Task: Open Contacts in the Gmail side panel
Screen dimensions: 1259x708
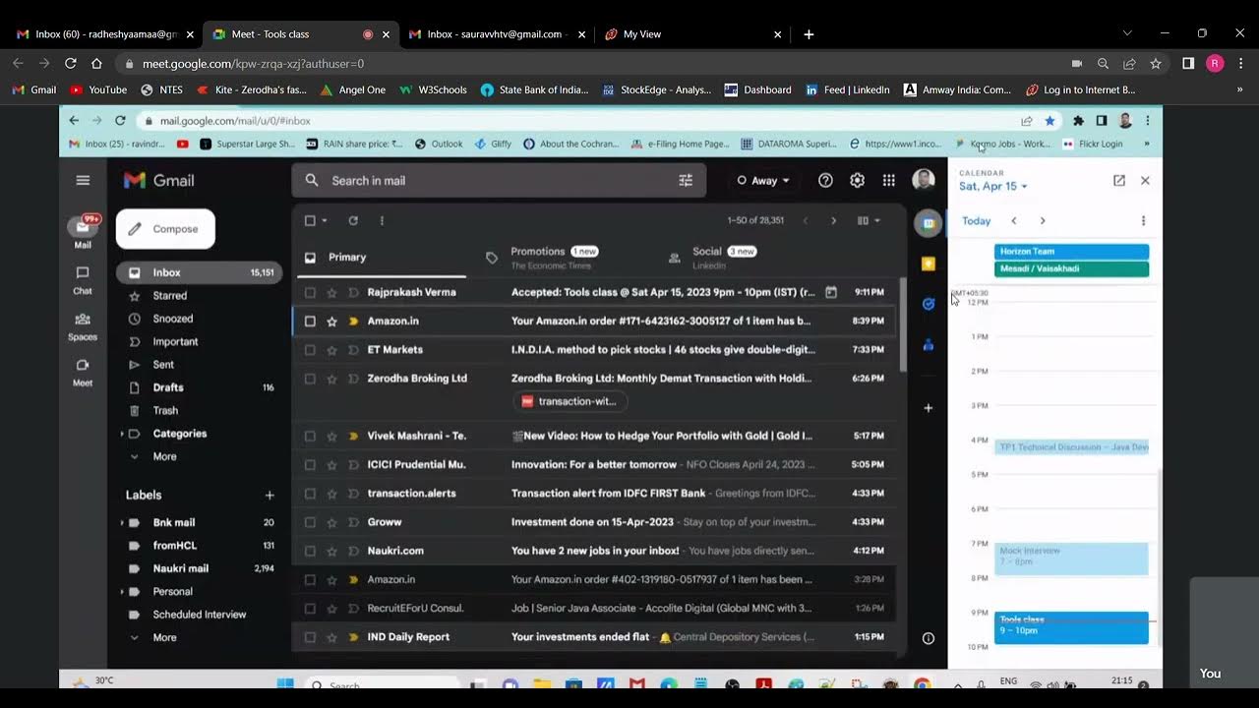Action: coord(928,344)
